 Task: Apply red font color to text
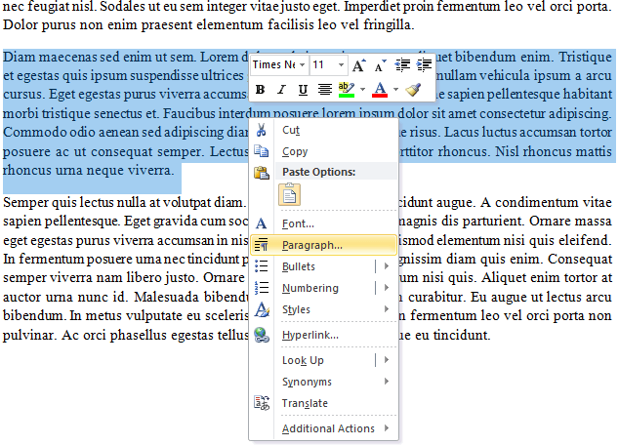381,90
